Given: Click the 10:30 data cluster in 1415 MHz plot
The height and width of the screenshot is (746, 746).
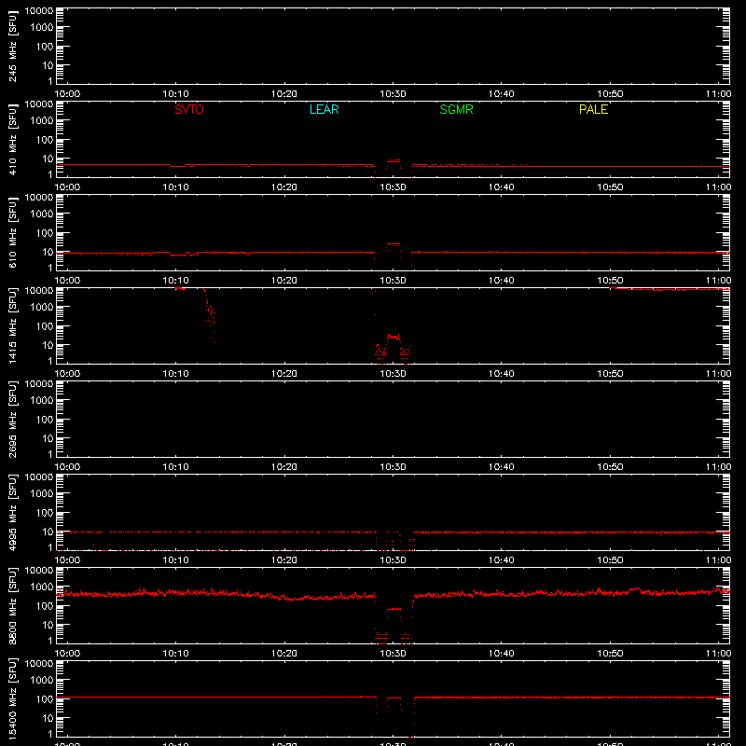Looking at the screenshot, I should 393,347.
